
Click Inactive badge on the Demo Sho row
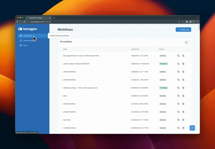163,120
